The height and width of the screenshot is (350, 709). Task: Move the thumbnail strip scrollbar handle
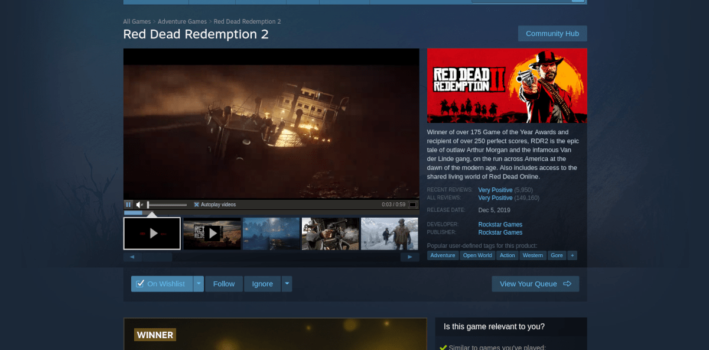pyautogui.click(x=157, y=257)
